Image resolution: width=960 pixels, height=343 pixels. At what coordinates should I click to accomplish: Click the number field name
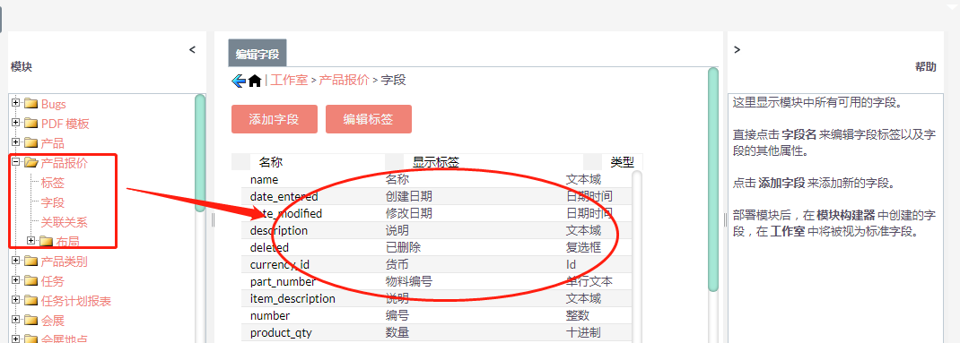tap(270, 316)
